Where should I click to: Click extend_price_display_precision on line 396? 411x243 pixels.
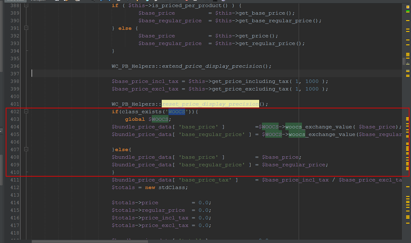(x=212, y=66)
